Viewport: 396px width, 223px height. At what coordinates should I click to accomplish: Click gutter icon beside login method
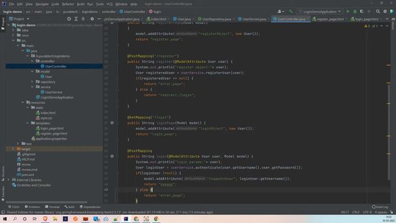tap(112, 156)
